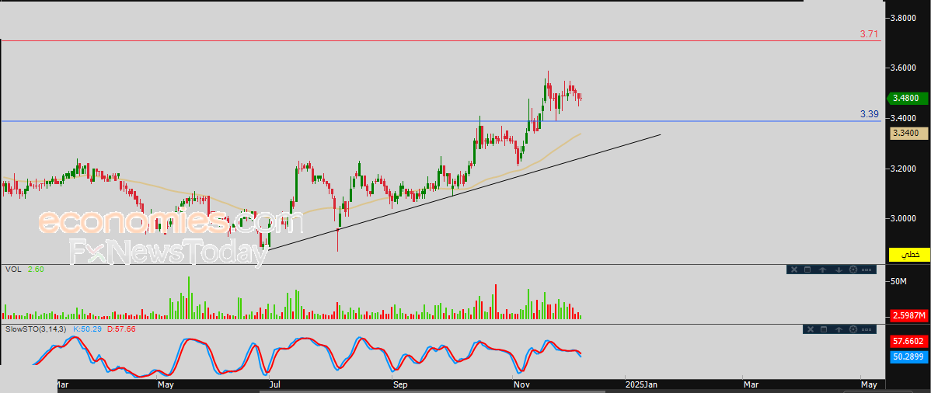Click the Jul time axis label
The image size is (931, 393).
pyautogui.click(x=274, y=384)
